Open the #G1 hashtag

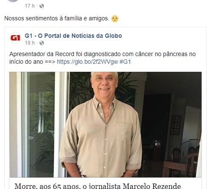click(125, 62)
